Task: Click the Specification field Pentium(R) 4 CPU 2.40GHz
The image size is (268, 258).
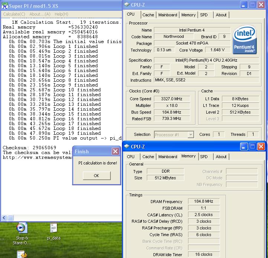Action: point(206,60)
